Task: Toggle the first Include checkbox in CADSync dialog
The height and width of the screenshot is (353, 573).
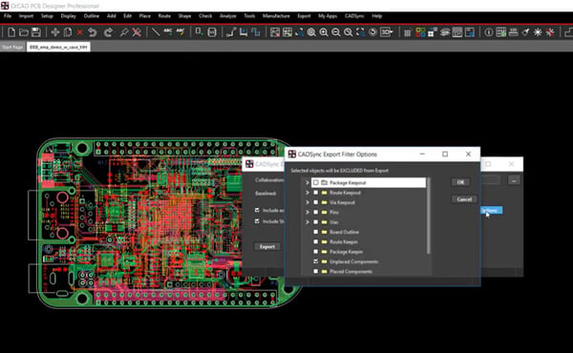Action: pyautogui.click(x=257, y=210)
